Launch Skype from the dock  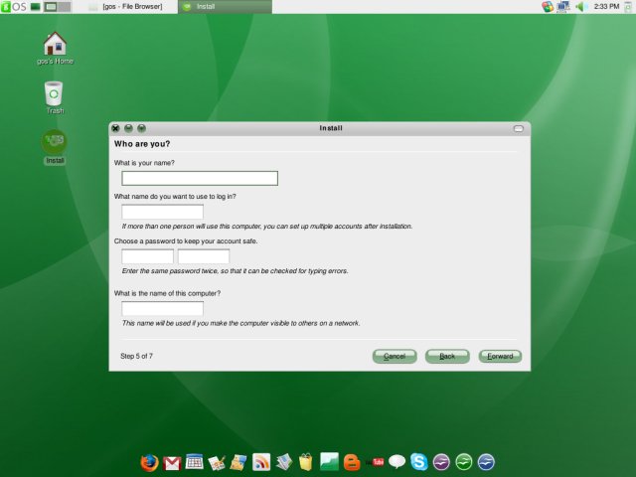coord(419,461)
